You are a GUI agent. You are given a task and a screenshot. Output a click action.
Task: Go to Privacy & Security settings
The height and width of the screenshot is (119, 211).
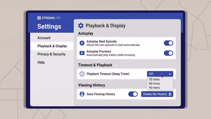51,54
